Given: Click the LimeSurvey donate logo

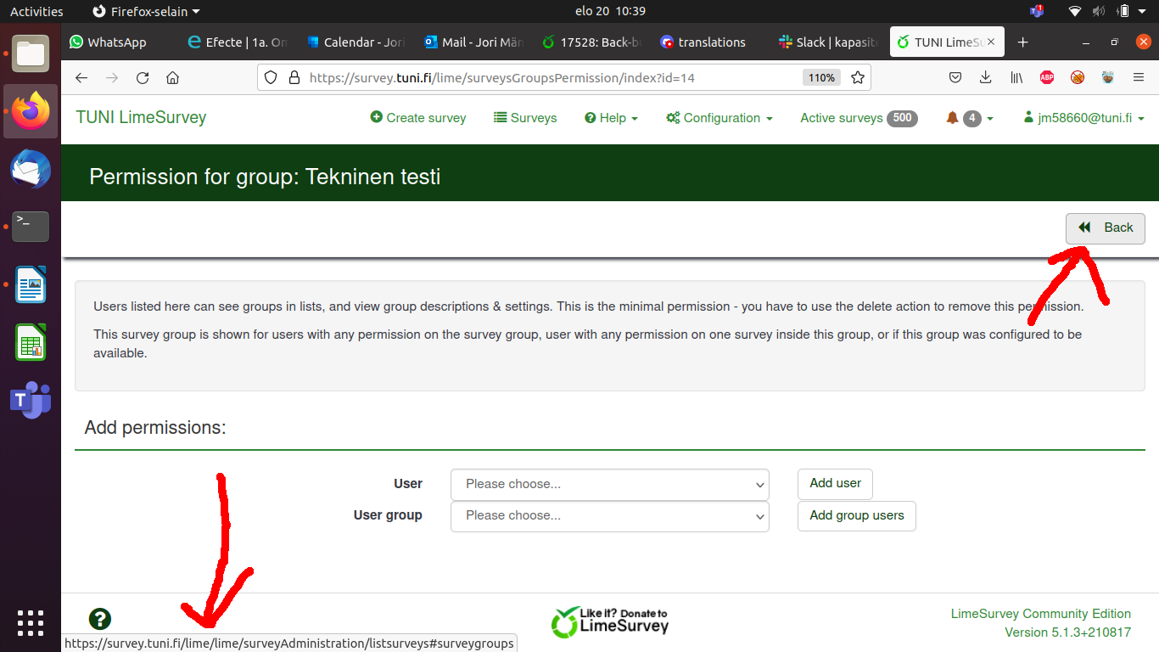Looking at the screenshot, I should (610, 622).
